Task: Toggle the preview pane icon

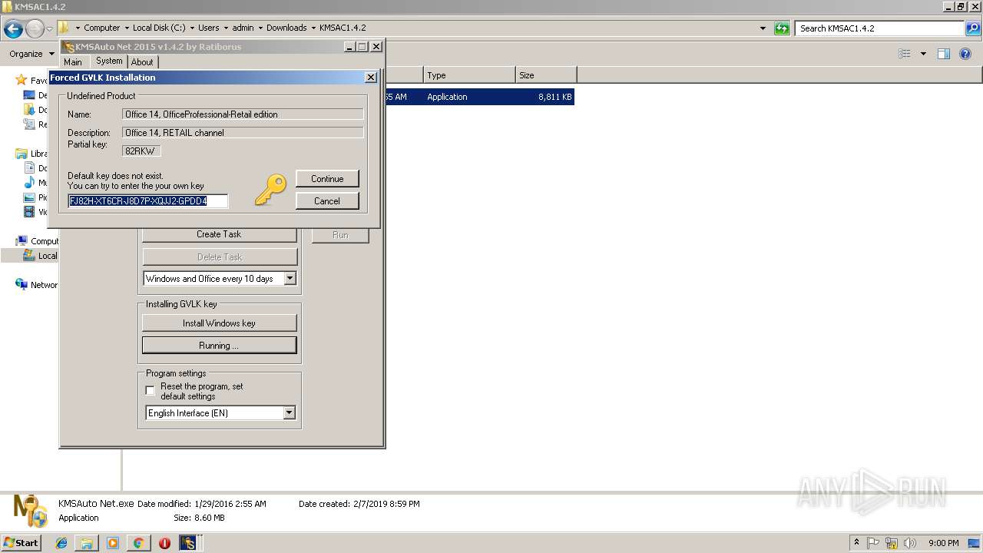Action: click(x=944, y=54)
